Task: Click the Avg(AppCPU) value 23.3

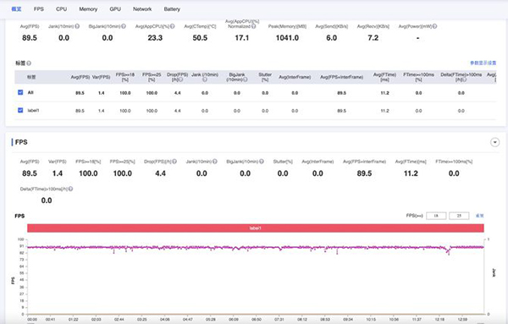Action: click(155, 38)
